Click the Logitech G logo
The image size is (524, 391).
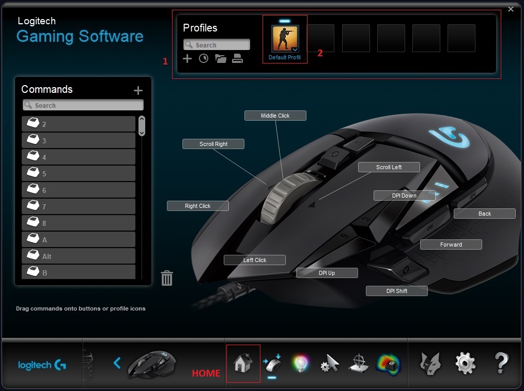coord(42,365)
